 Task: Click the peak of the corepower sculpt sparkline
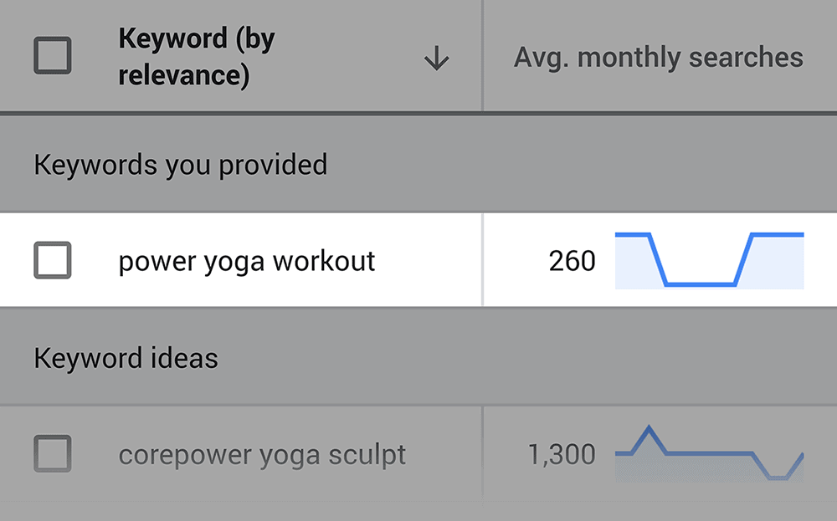[649, 427]
